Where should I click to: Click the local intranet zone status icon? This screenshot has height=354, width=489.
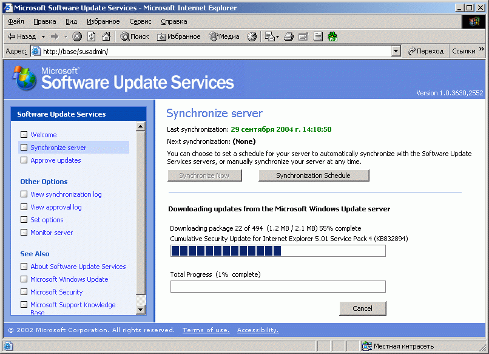(366, 346)
